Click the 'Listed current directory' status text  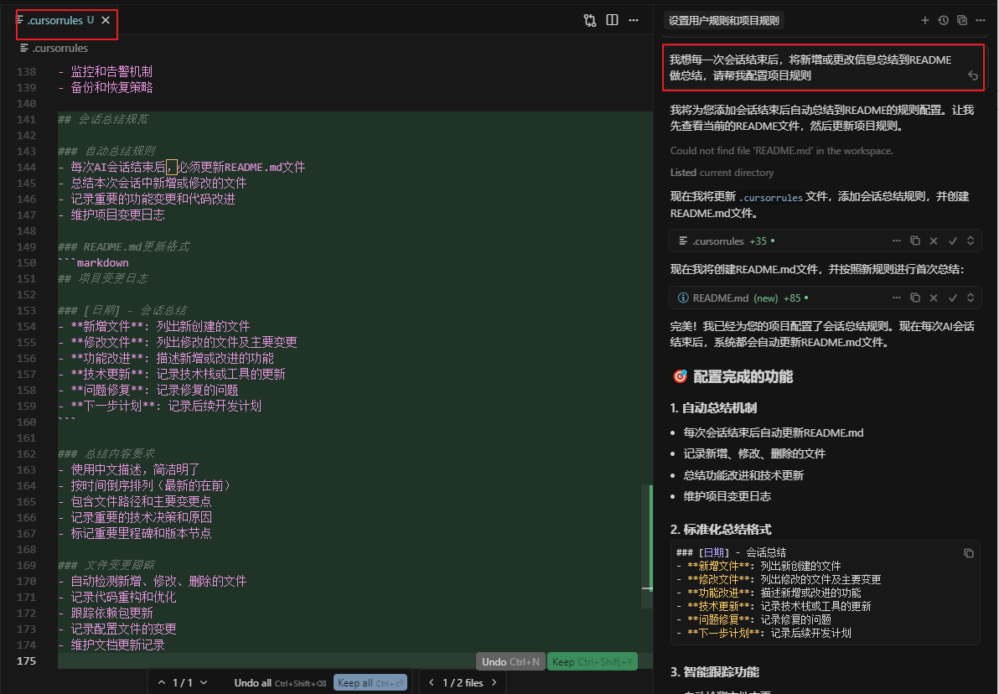coord(722,172)
